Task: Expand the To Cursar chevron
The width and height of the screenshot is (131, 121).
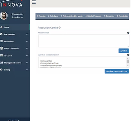Action: click(x=27, y=55)
